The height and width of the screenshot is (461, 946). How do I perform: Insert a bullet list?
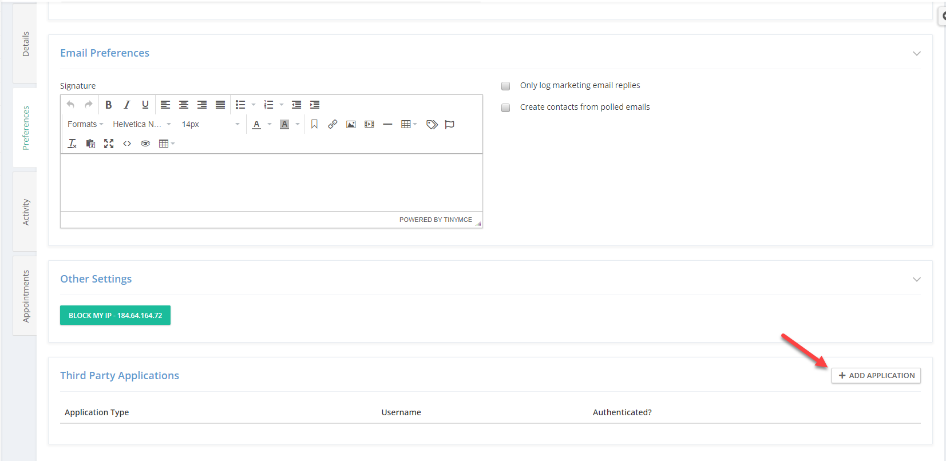click(x=240, y=105)
